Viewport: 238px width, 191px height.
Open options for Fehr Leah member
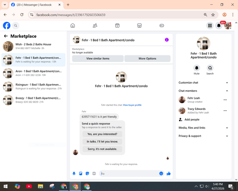[225, 100]
